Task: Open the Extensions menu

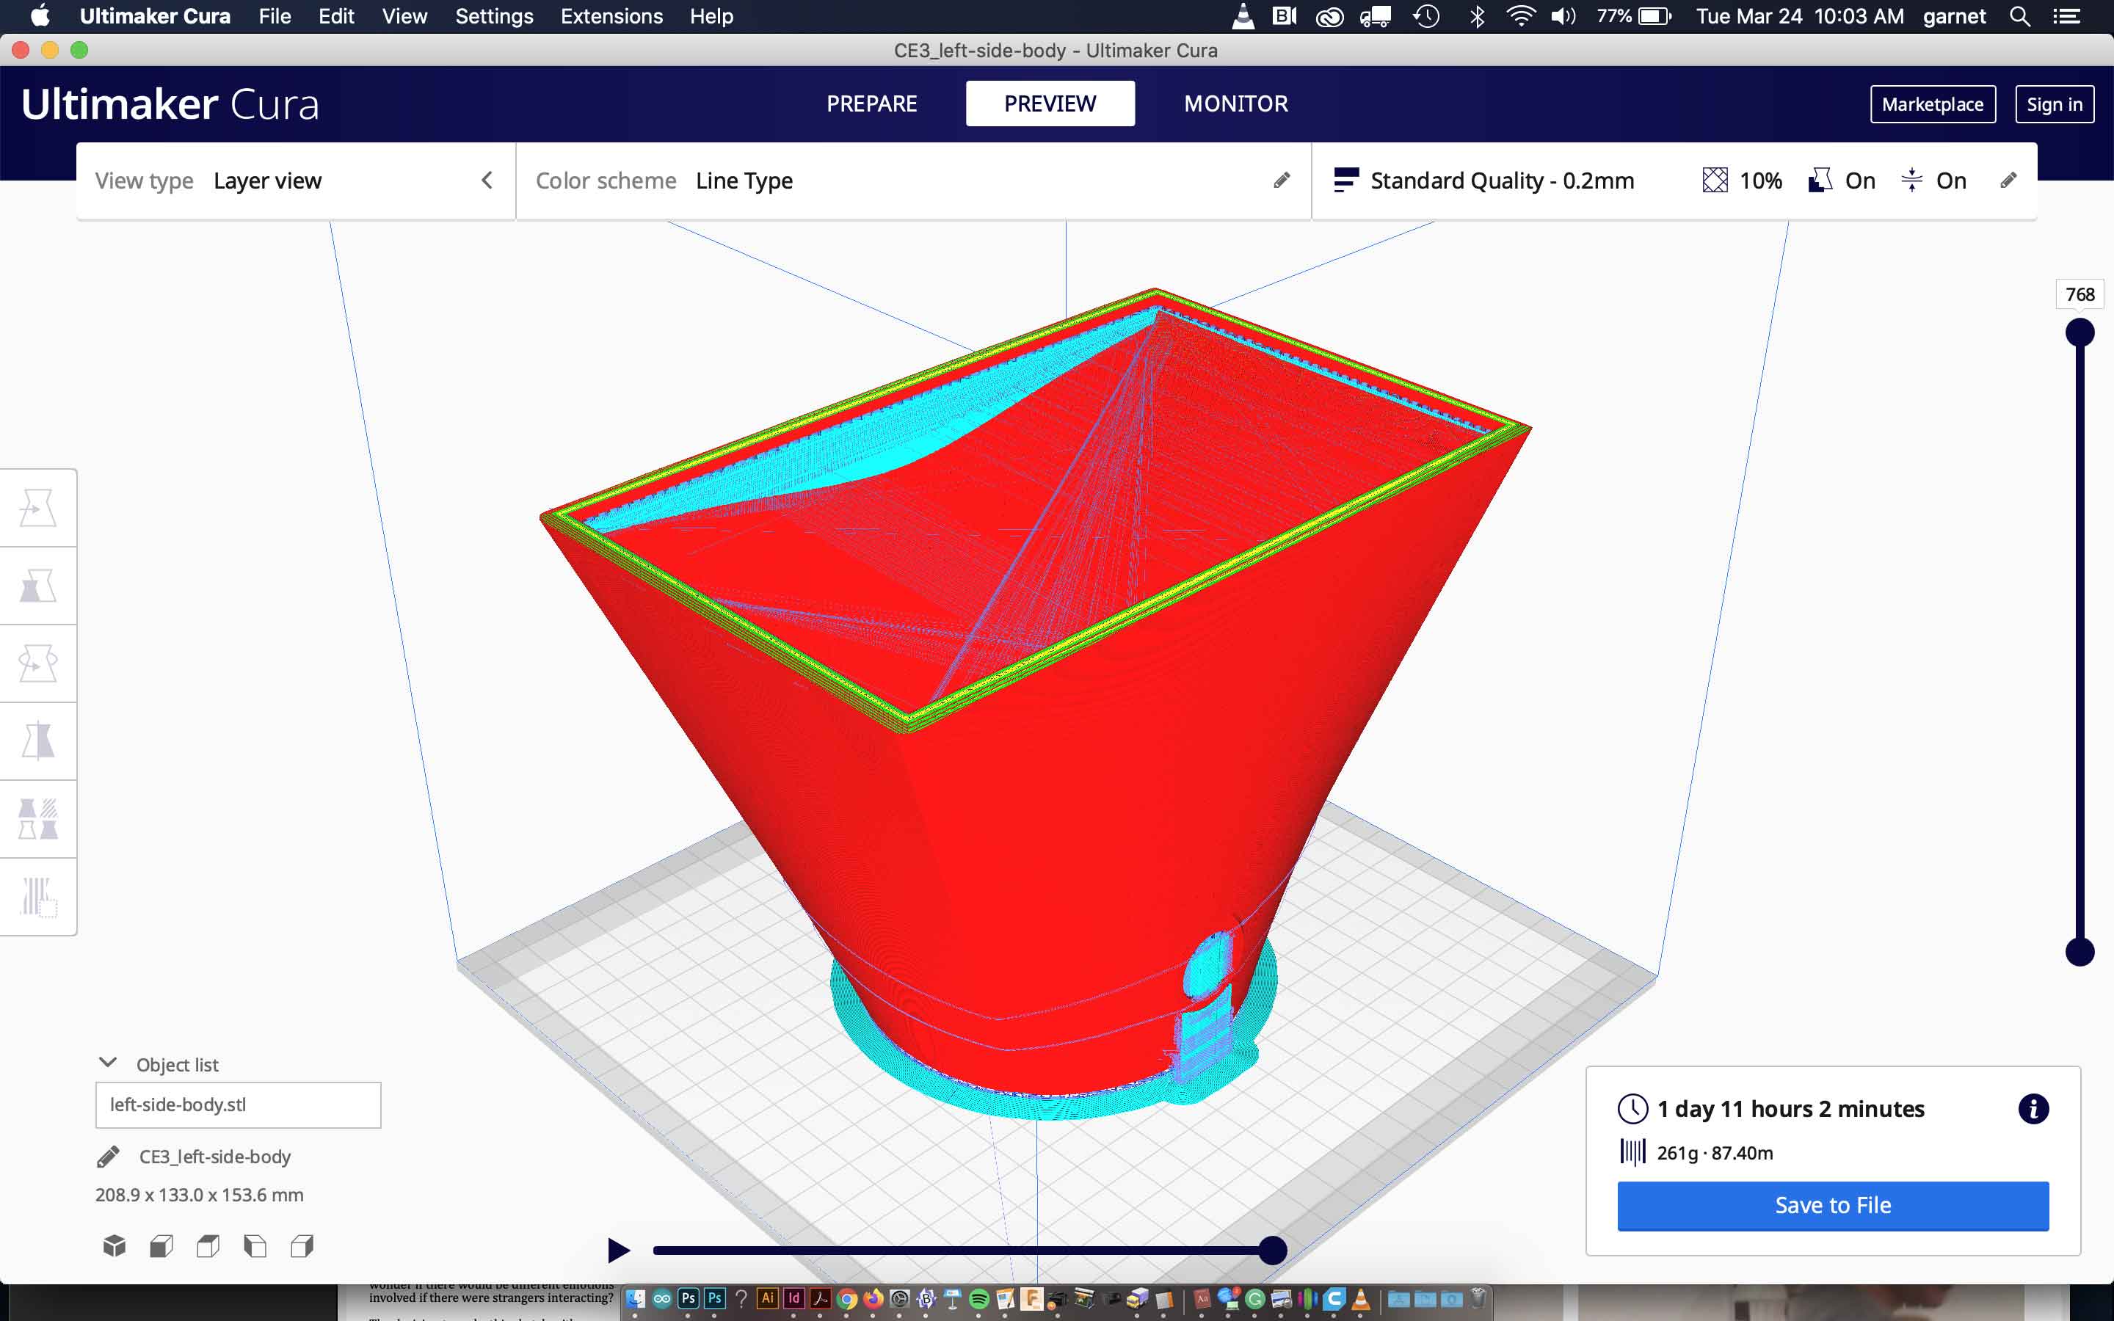Action: point(611,15)
